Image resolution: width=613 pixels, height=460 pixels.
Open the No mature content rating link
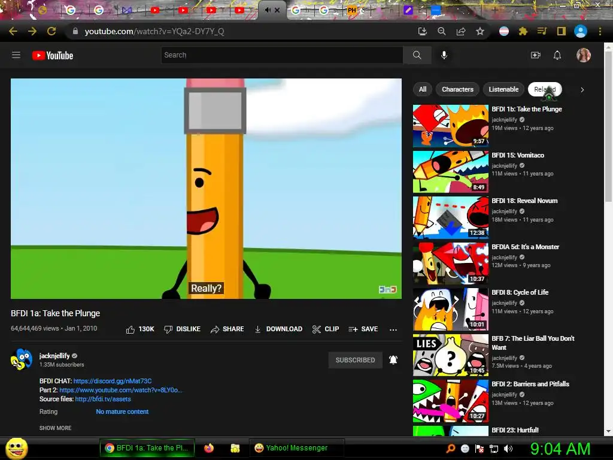pyautogui.click(x=122, y=411)
